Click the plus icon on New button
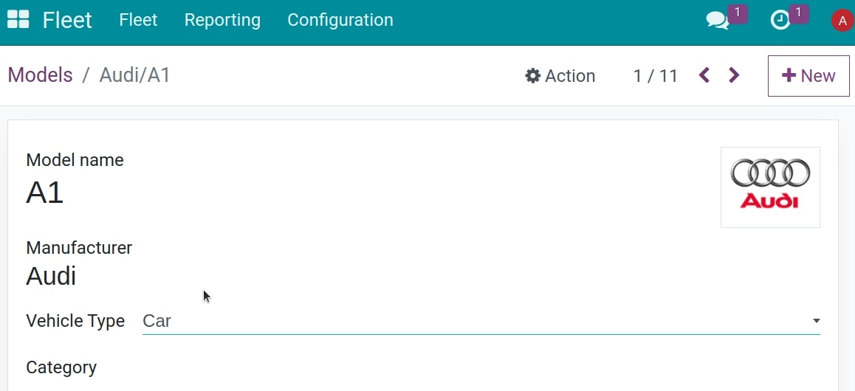855x391 pixels. coord(789,75)
